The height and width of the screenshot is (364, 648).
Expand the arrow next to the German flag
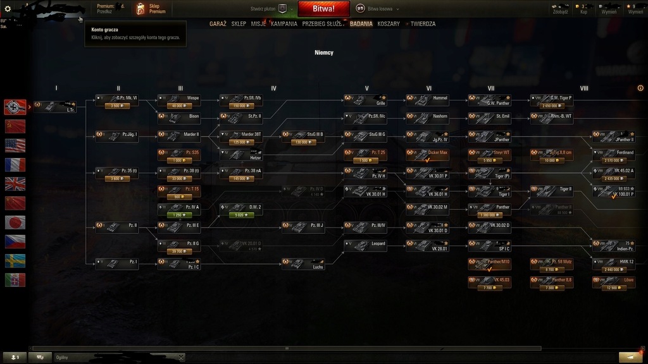pyautogui.click(x=29, y=107)
